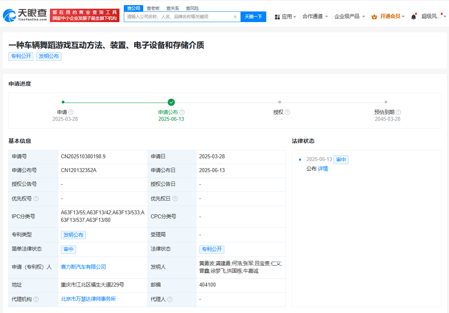Expand the 企业级产品 menu
Screen dimensions: 449x313
[349, 17]
